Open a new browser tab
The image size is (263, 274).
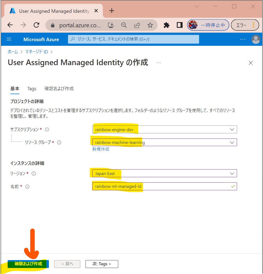pos(111,11)
